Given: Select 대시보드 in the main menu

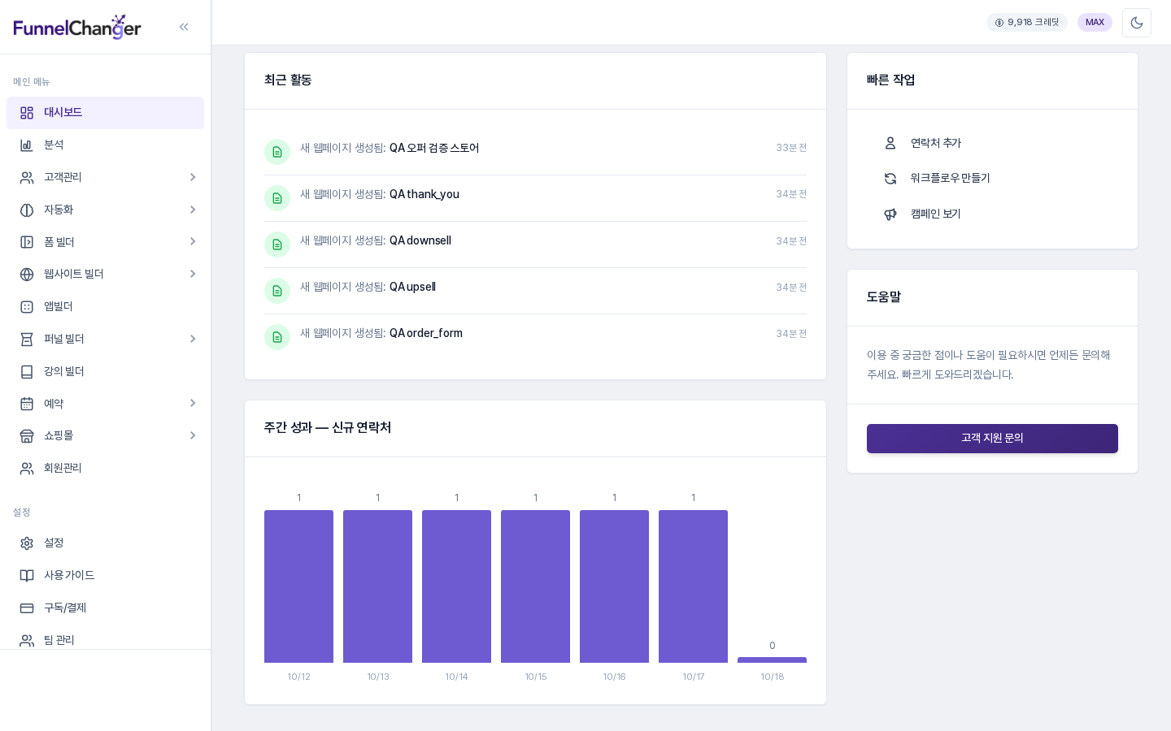Looking at the screenshot, I should click(105, 113).
